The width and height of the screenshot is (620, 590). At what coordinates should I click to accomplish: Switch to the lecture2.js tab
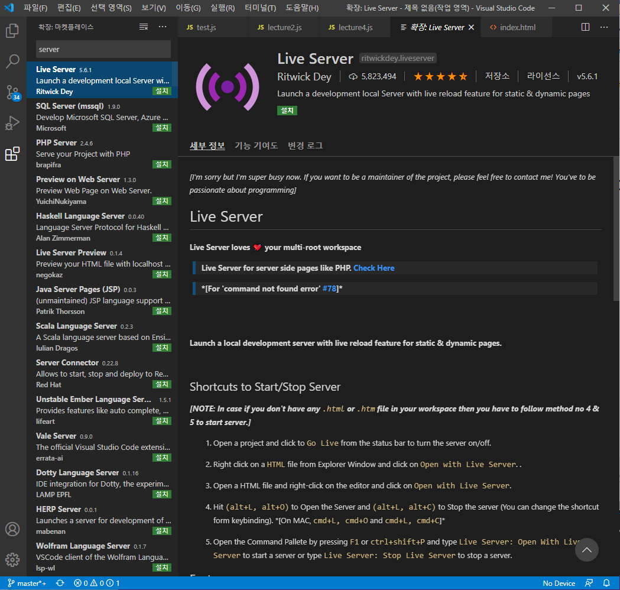[x=284, y=27]
